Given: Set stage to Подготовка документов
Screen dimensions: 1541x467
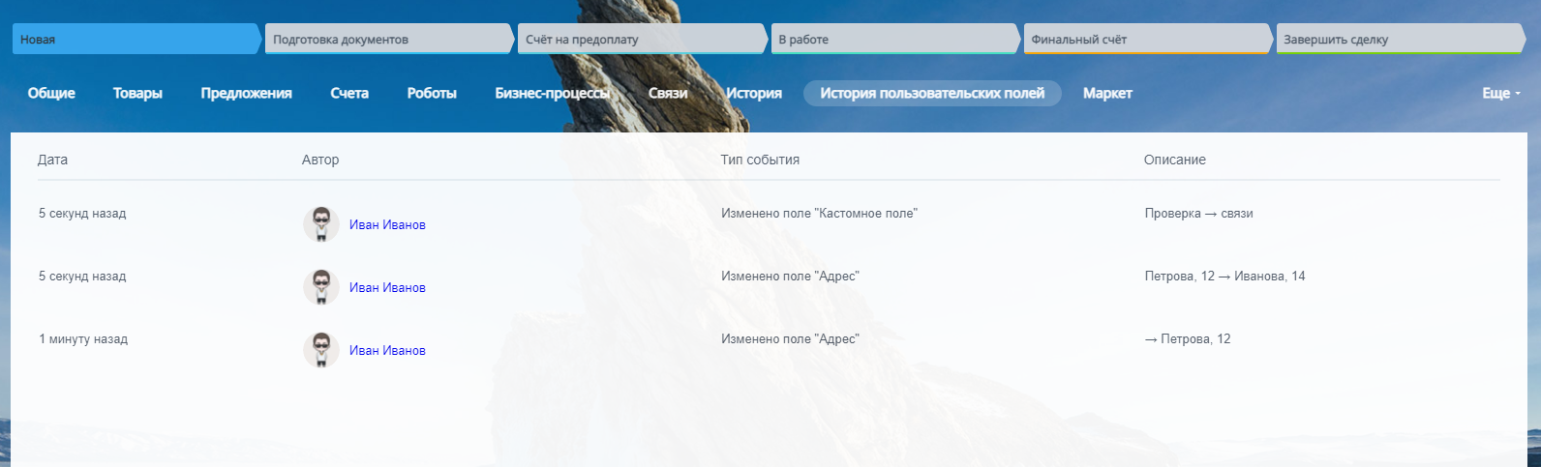Looking at the screenshot, I should pos(387,40).
